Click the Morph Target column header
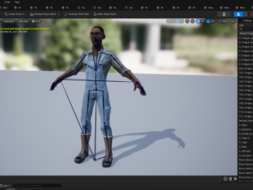This screenshot has width=253, height=190. click(246, 33)
